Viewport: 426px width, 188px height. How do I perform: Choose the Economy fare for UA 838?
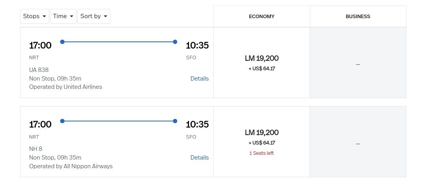tap(262, 62)
